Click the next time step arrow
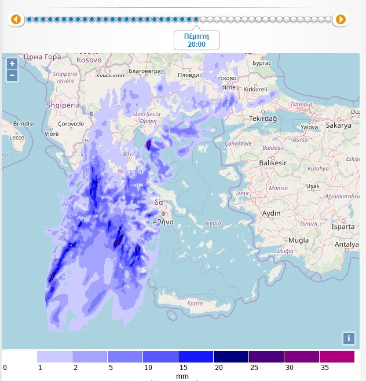The height and width of the screenshot is (381, 366). 341,20
